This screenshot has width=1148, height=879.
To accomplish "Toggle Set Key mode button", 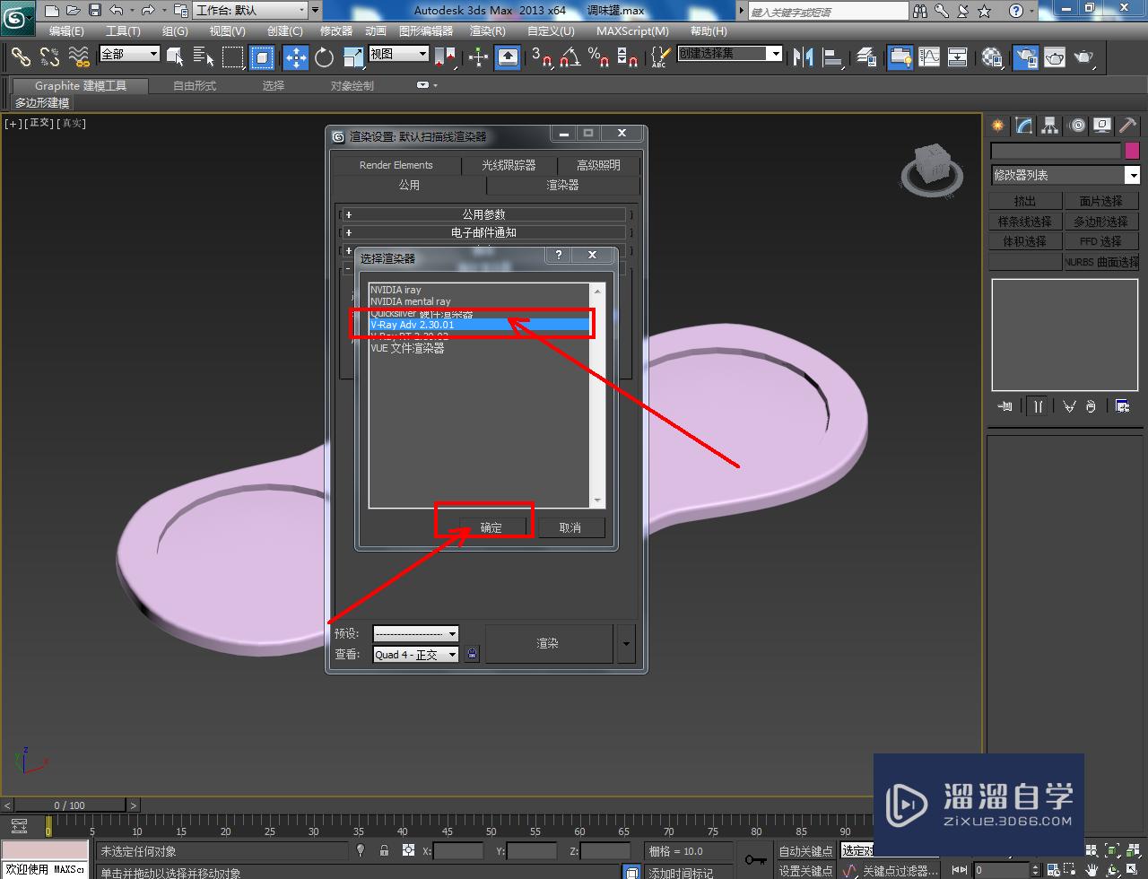I will click(805, 871).
